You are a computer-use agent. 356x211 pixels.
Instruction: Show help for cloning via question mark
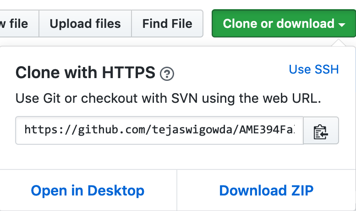coord(167,74)
